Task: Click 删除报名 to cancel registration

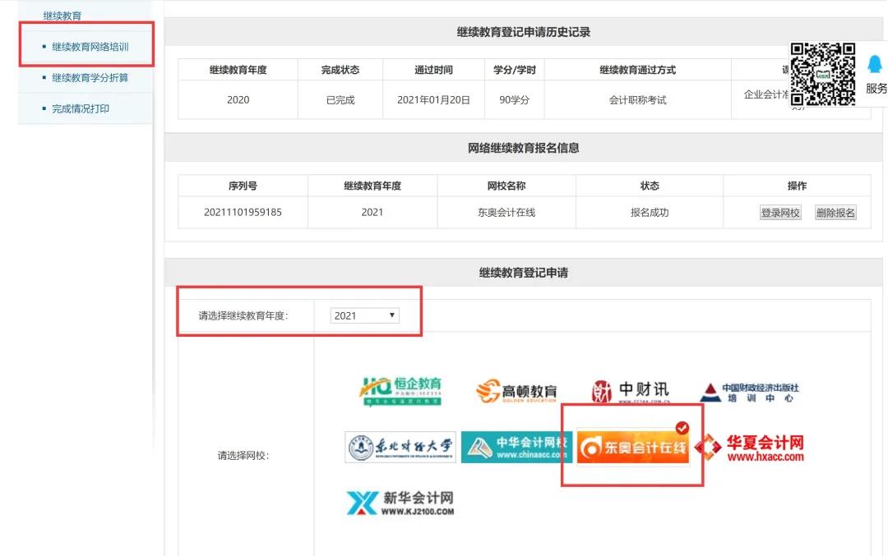Action: click(x=835, y=212)
